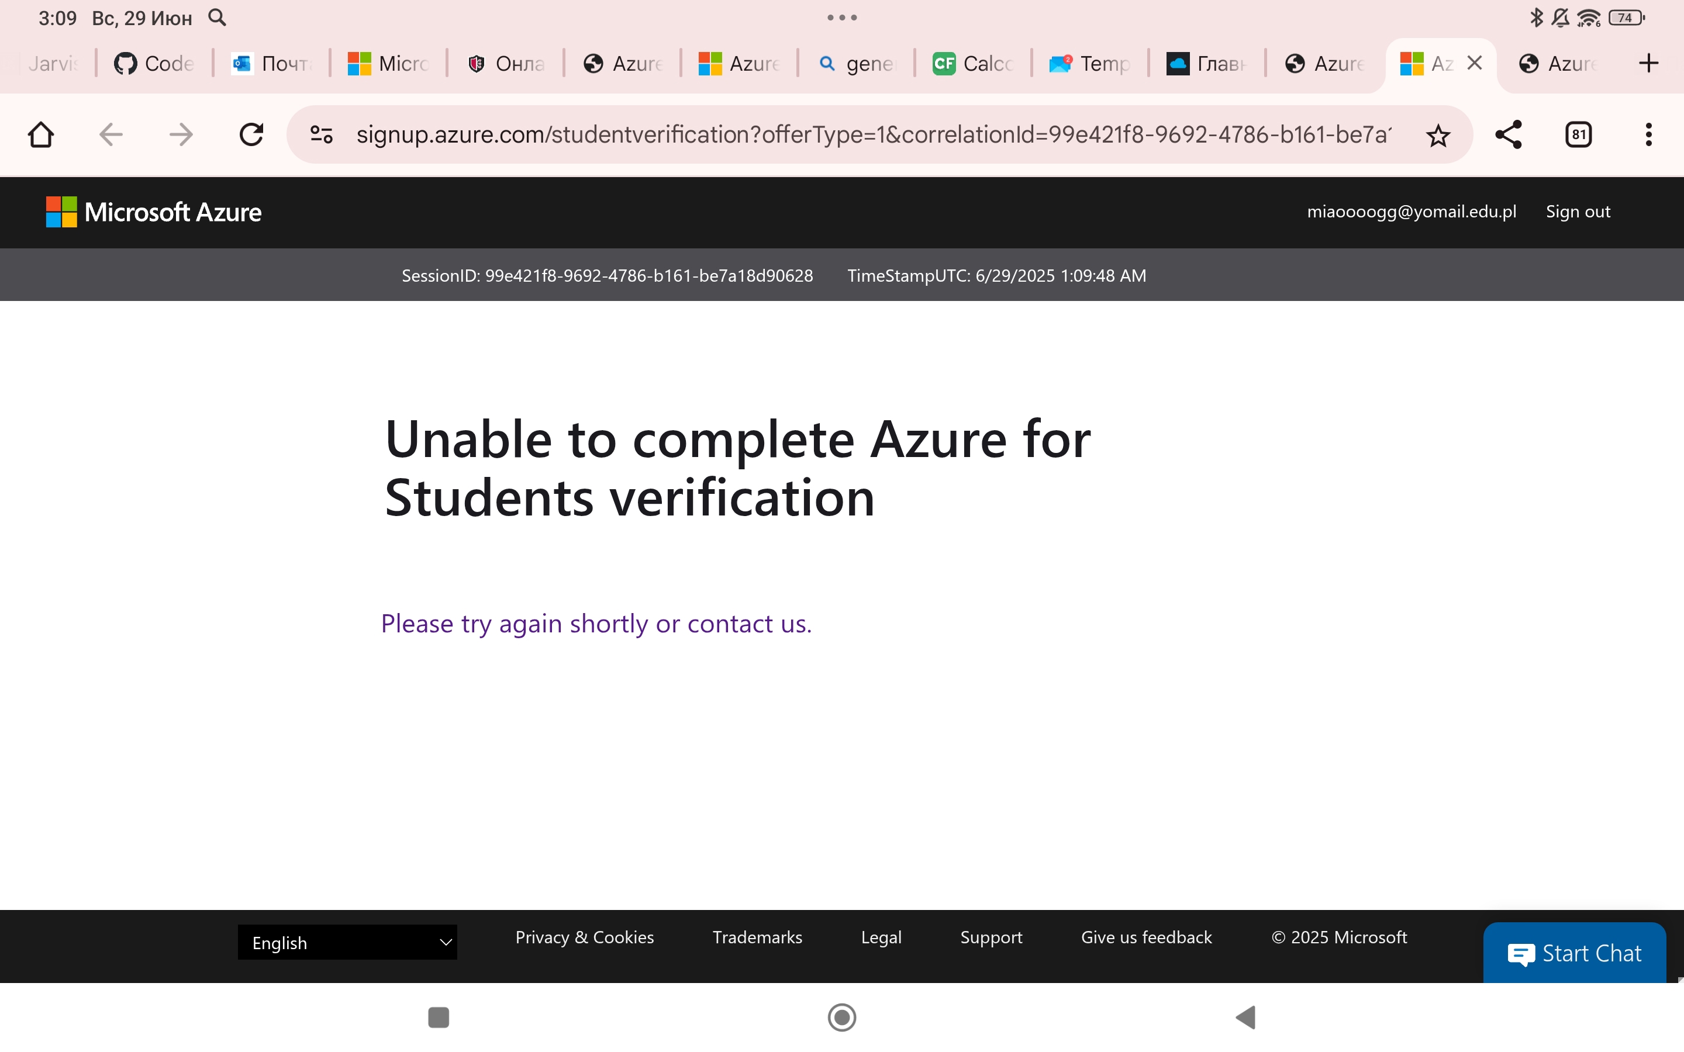Viewport: 1684px width, 1052px height.
Task: Tap the status bar search icon
Action: click(x=217, y=18)
